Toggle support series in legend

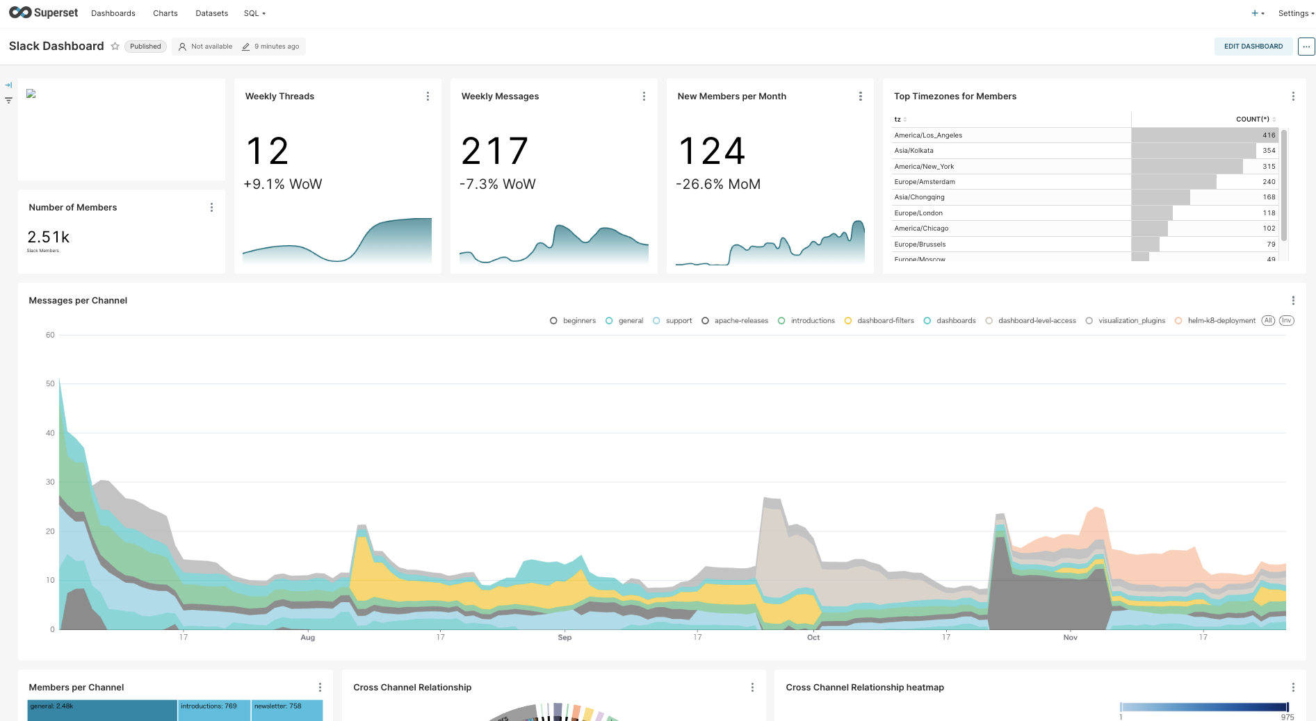pyautogui.click(x=672, y=321)
